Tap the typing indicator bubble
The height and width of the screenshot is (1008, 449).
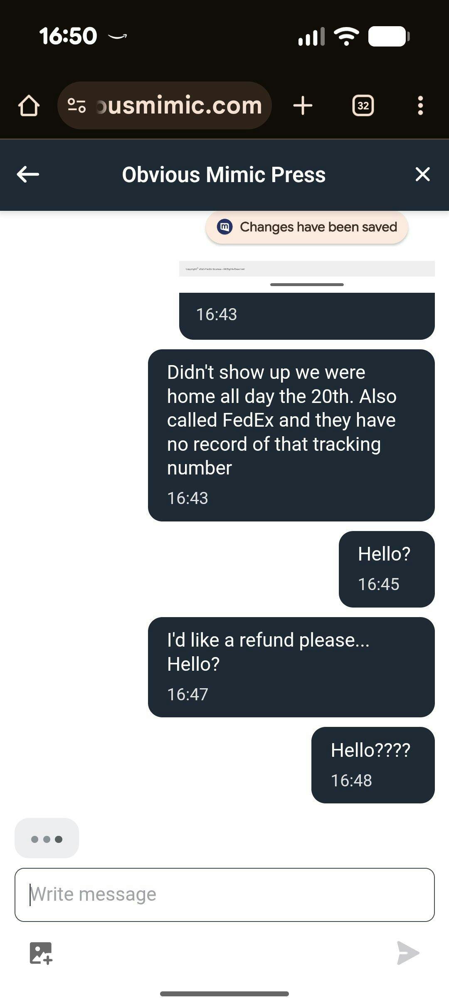point(47,838)
